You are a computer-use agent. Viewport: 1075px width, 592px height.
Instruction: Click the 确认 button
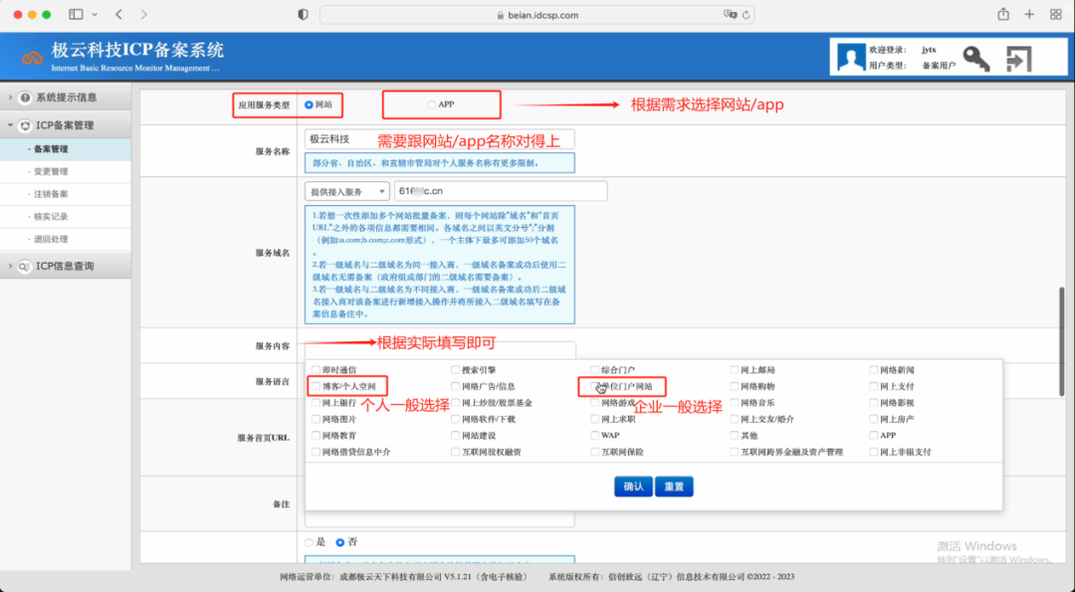tap(633, 487)
